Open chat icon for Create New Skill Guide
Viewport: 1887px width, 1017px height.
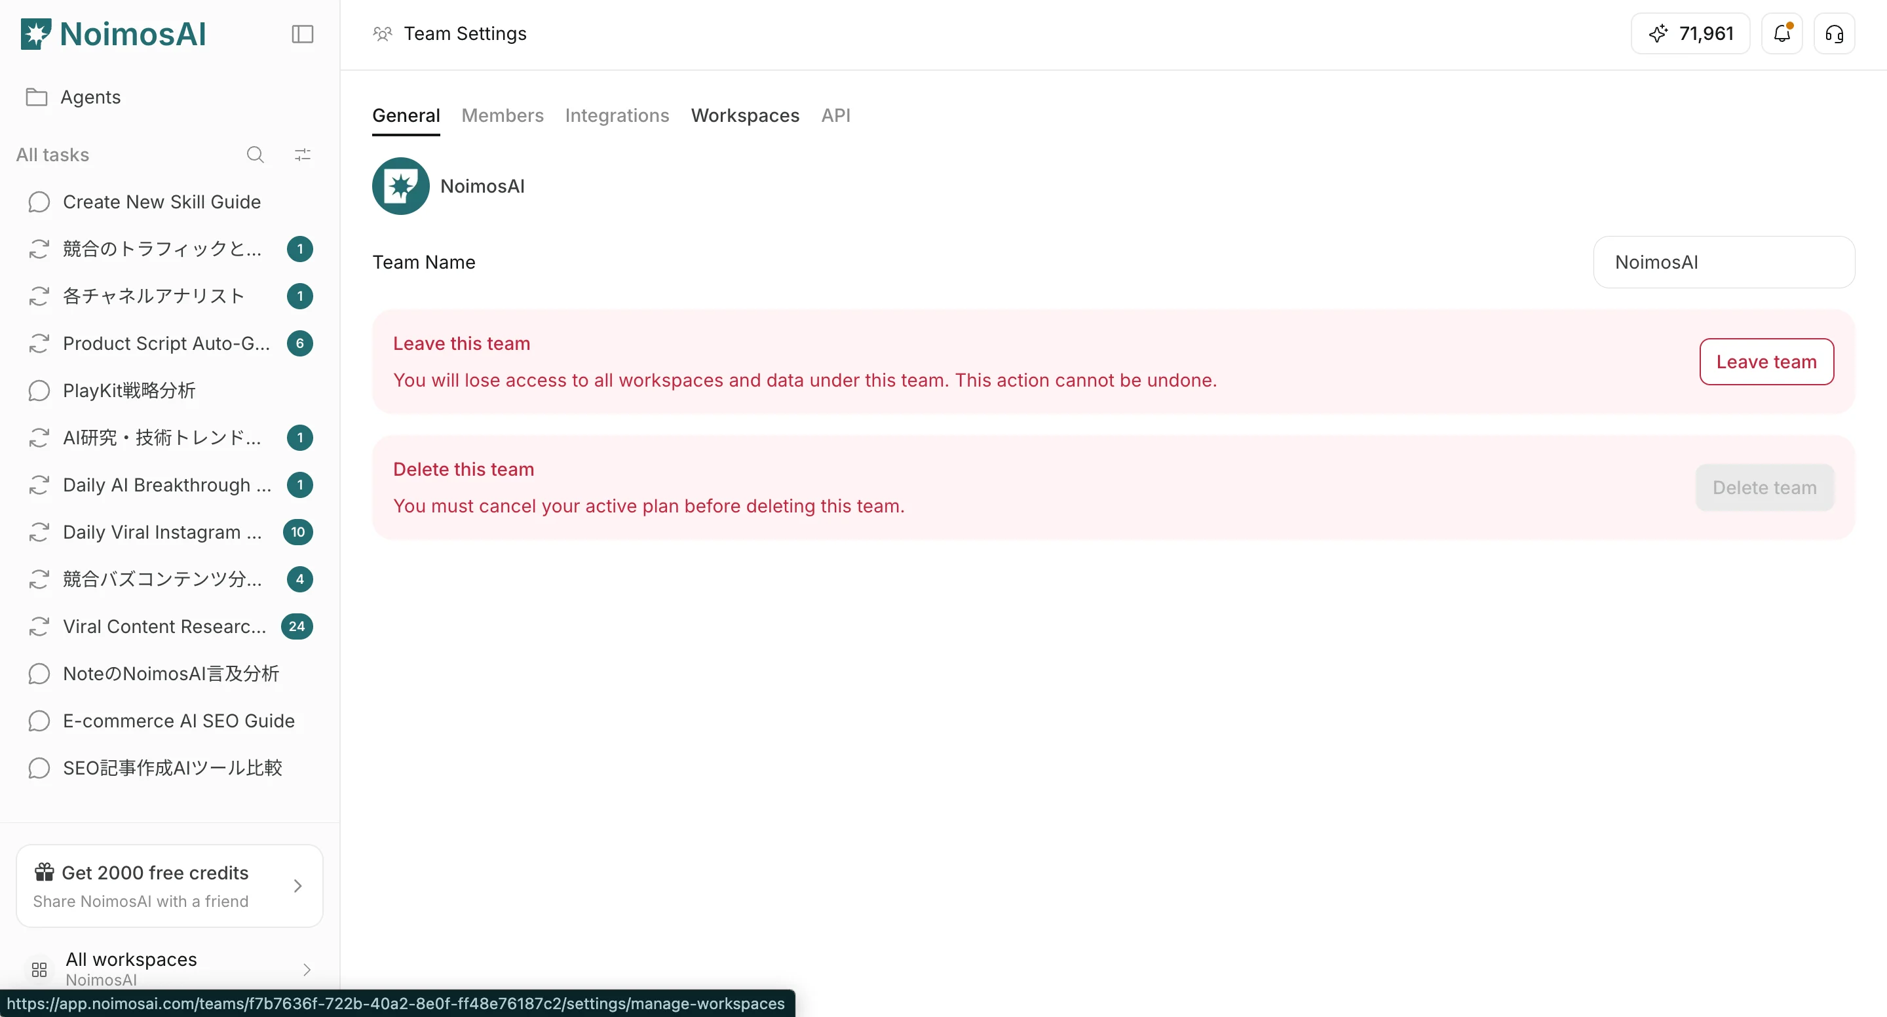point(39,202)
